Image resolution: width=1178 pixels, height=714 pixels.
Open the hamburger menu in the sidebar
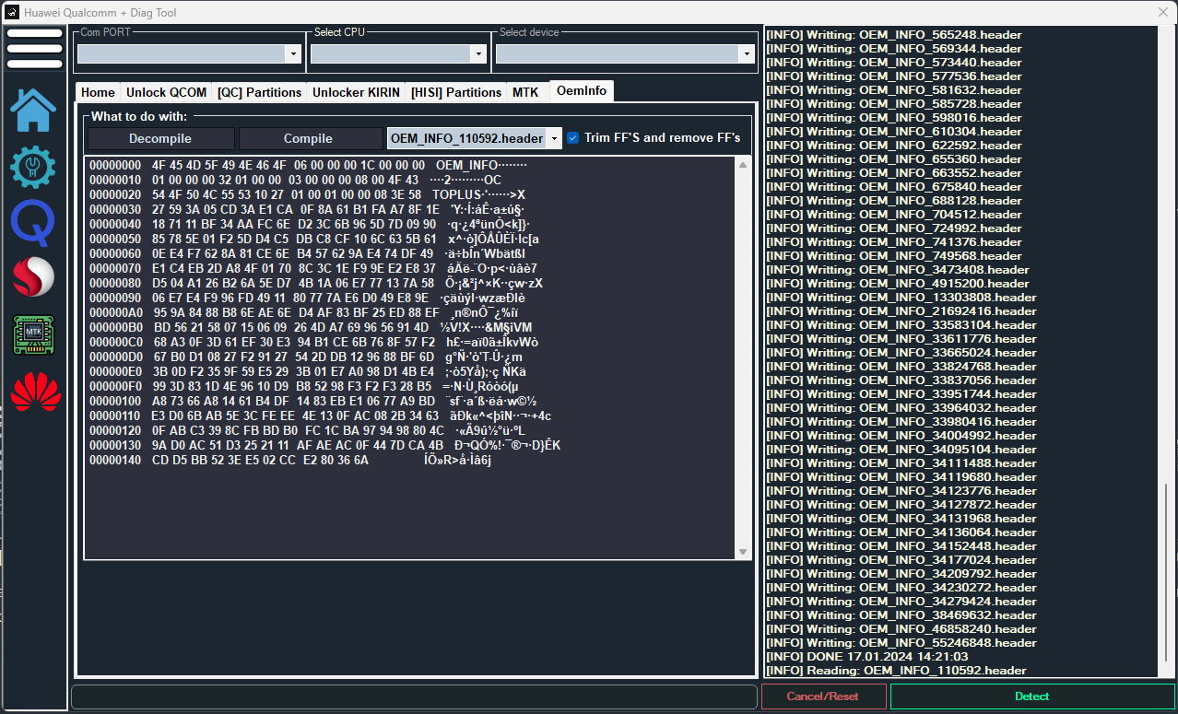[34, 48]
